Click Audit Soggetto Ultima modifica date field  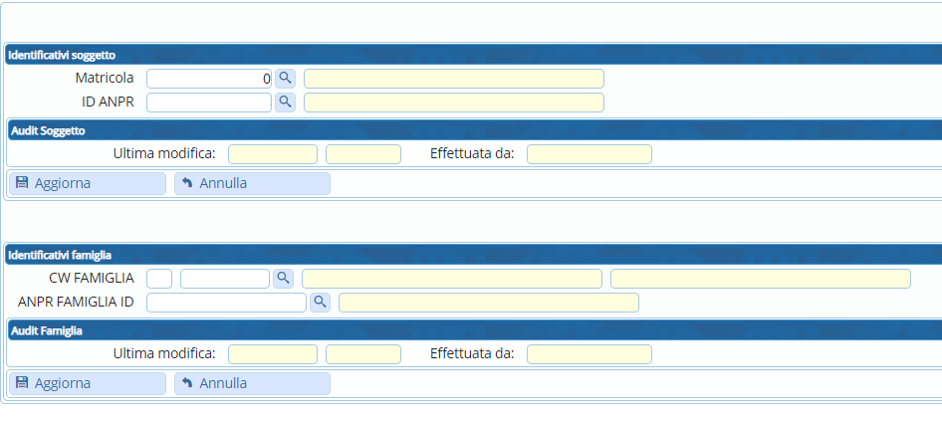pos(273,153)
